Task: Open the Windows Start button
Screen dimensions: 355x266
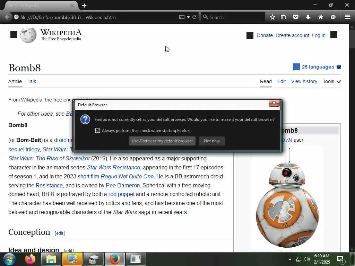Action: tap(9, 259)
